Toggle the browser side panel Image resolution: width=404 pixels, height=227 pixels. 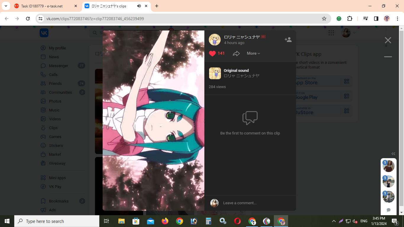[376, 19]
